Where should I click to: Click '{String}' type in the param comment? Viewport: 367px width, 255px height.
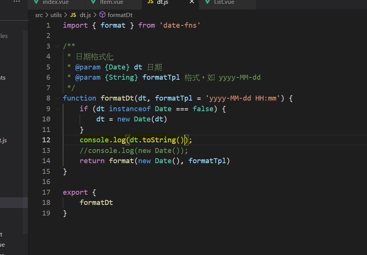pyautogui.click(x=121, y=77)
